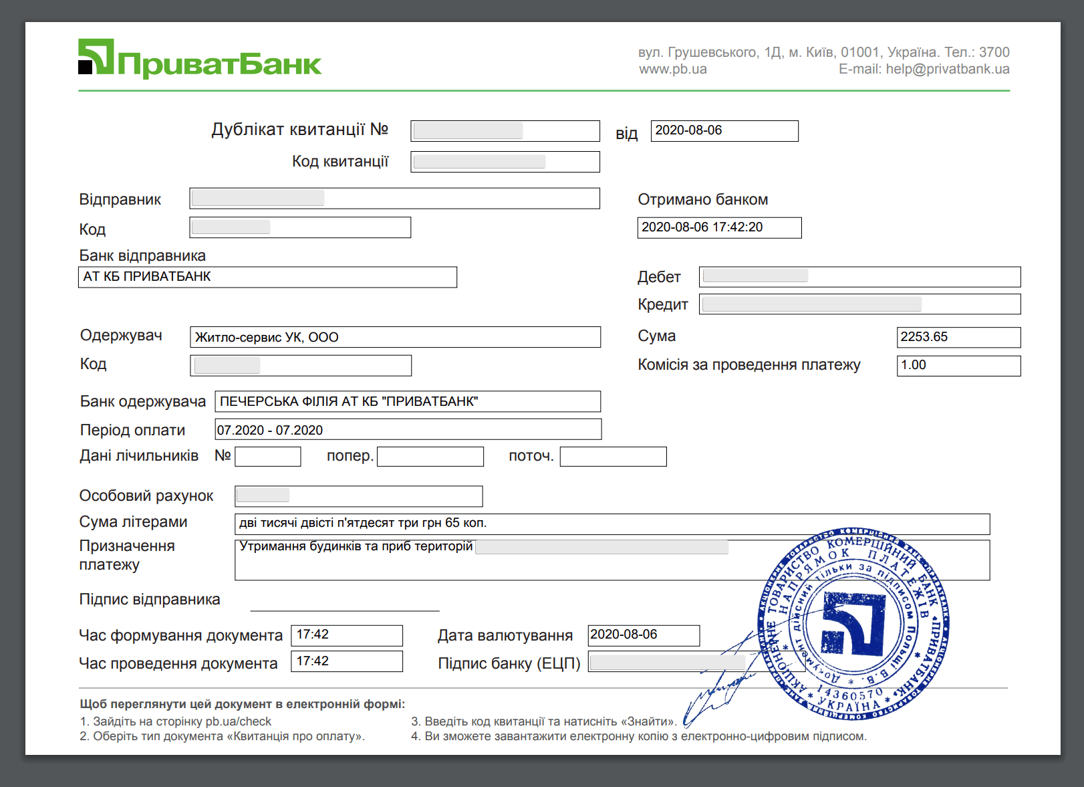Click the Отримано банком label
The image size is (1084, 787).
click(x=702, y=199)
